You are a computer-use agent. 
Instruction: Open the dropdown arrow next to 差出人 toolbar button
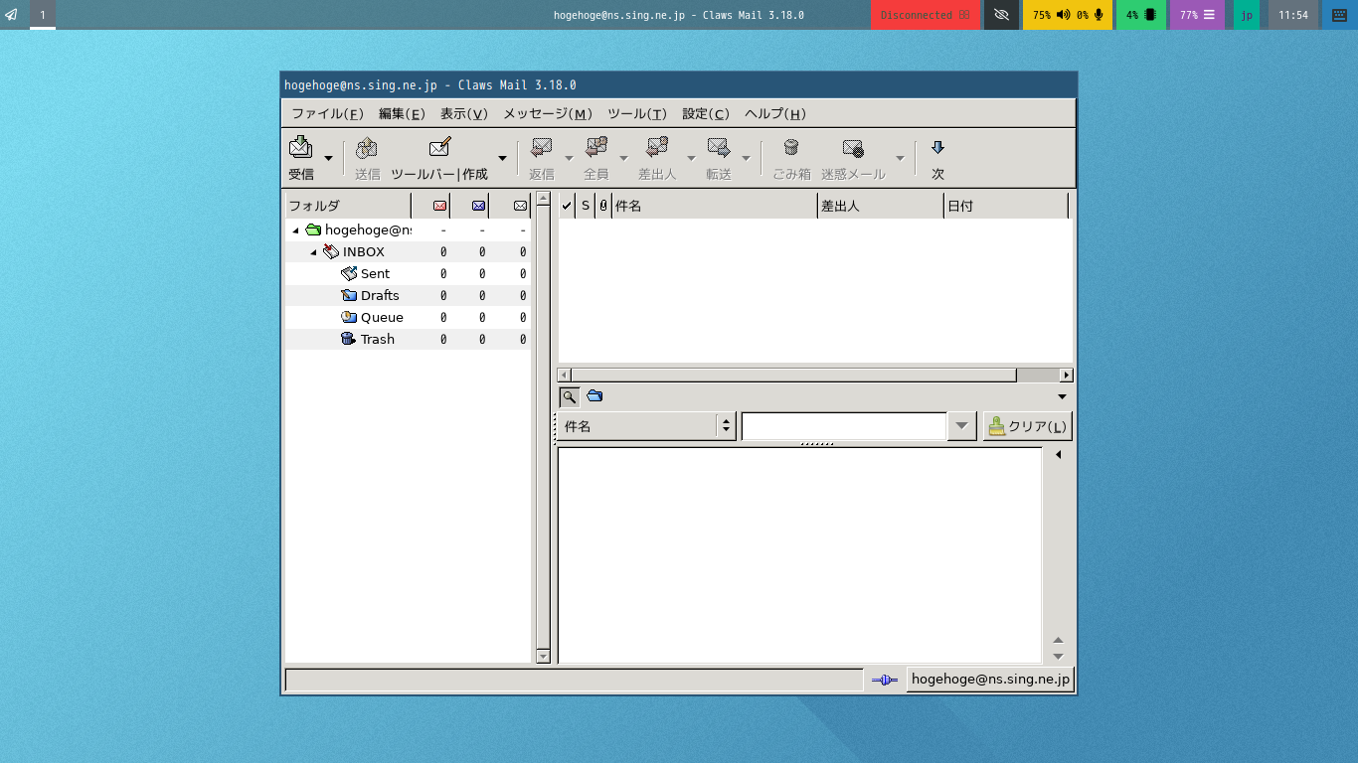691,158
